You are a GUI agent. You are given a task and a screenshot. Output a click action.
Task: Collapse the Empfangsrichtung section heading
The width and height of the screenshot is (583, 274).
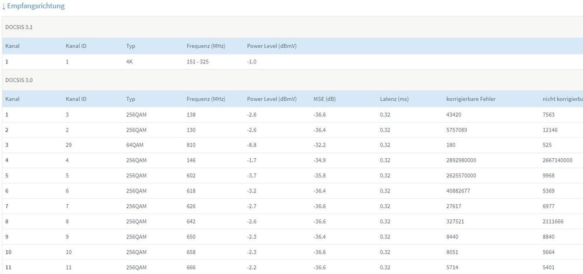coord(33,6)
